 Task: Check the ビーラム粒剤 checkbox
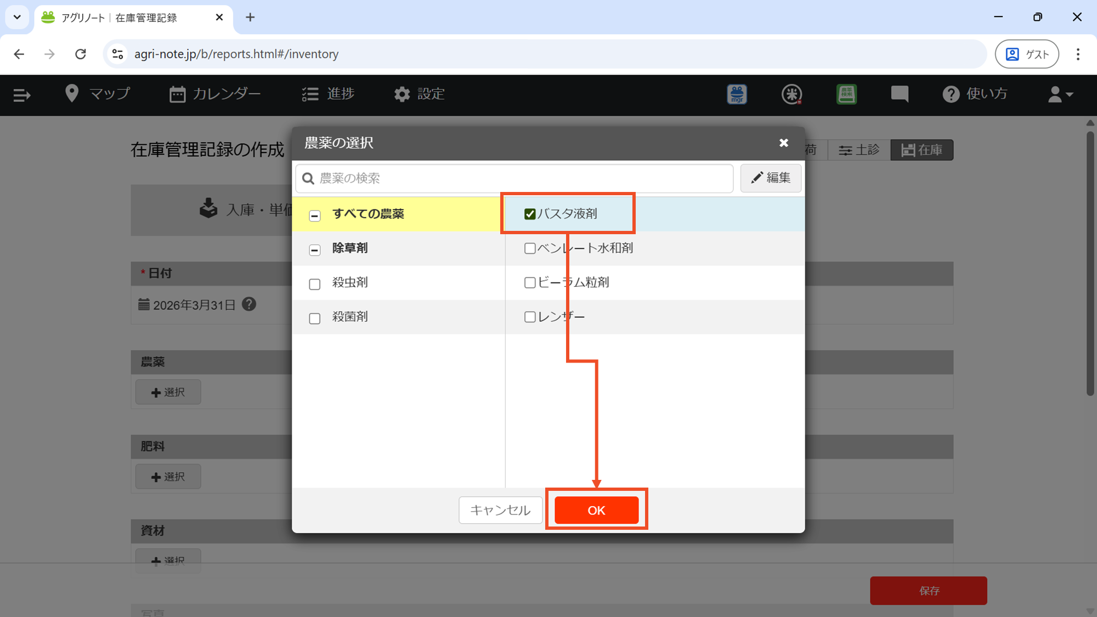(530, 282)
